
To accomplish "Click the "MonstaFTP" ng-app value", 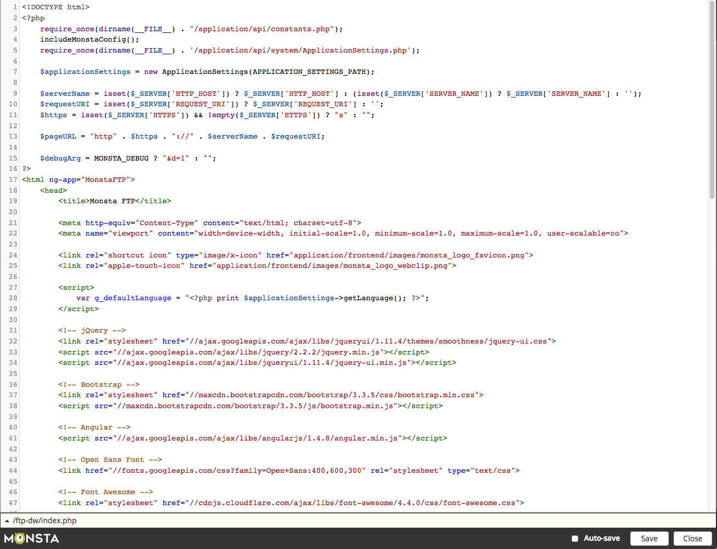I will [105, 180].
